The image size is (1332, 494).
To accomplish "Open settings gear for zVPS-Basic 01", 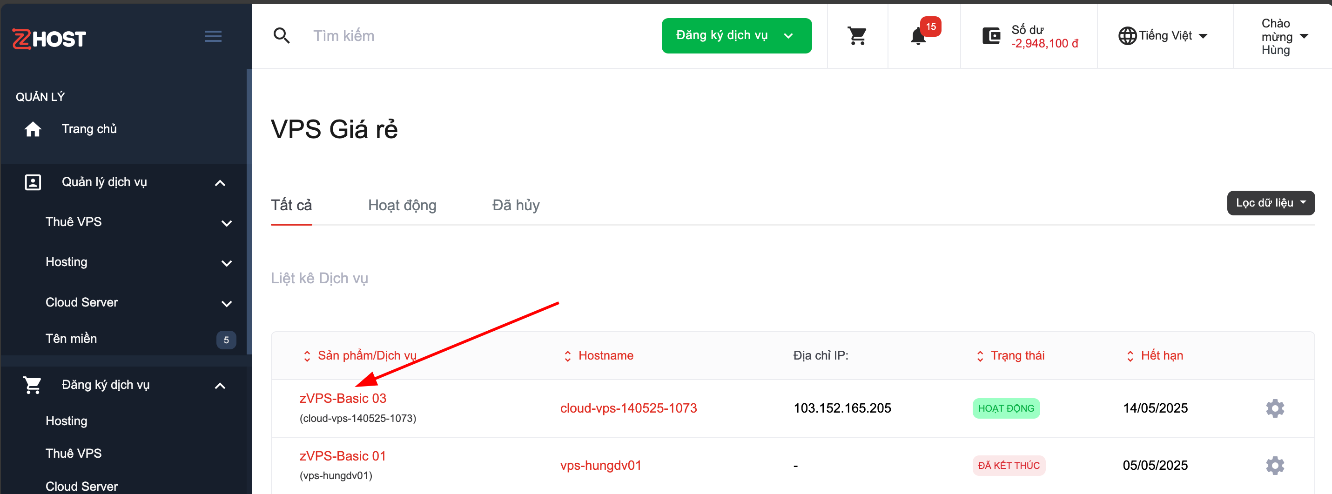I will (x=1275, y=466).
